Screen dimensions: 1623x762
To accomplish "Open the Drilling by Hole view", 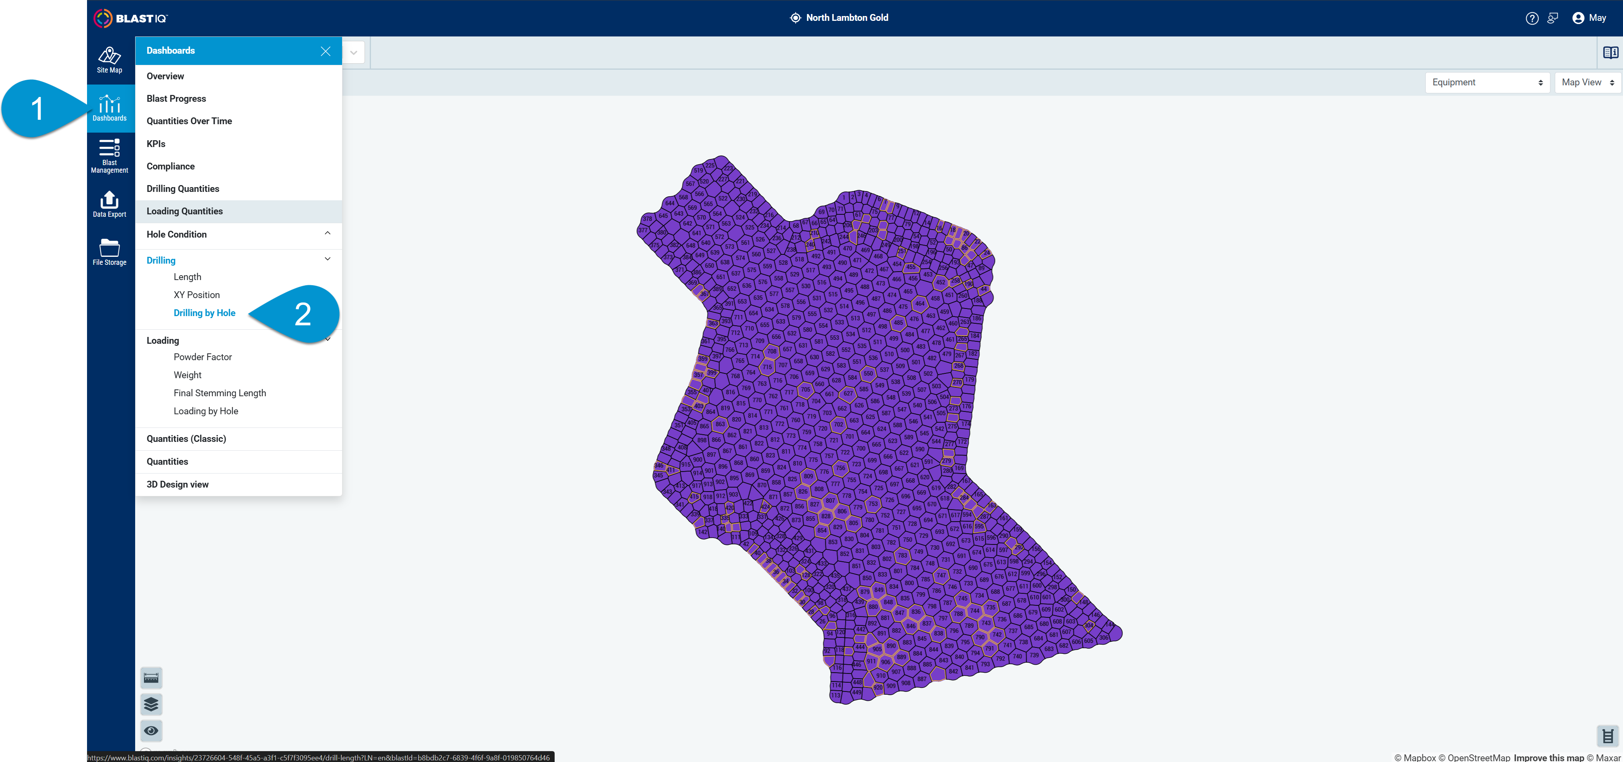I will (x=205, y=313).
